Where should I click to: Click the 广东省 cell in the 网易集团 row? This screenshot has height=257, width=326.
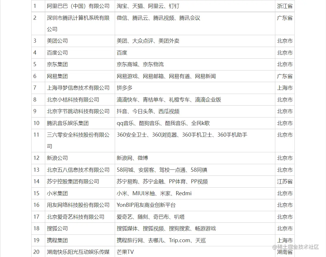pyautogui.click(x=285, y=76)
